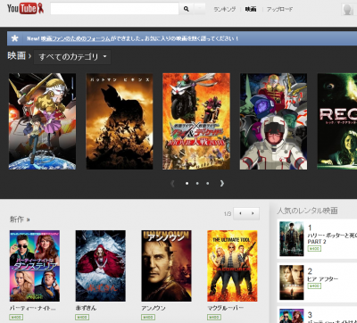Open the movie fan forum link
This screenshot has height=323, width=357.
coord(76,38)
